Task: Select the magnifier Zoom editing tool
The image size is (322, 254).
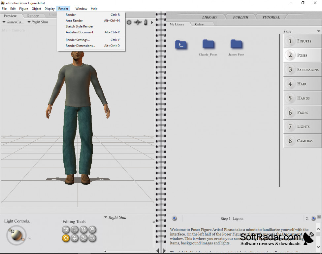Action: (x=92, y=229)
